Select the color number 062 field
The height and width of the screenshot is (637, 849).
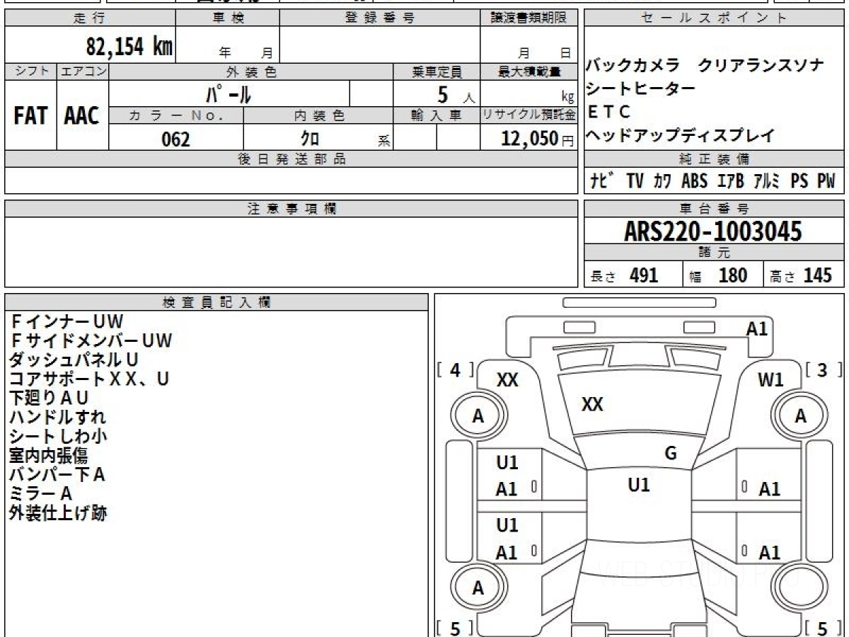[175, 139]
